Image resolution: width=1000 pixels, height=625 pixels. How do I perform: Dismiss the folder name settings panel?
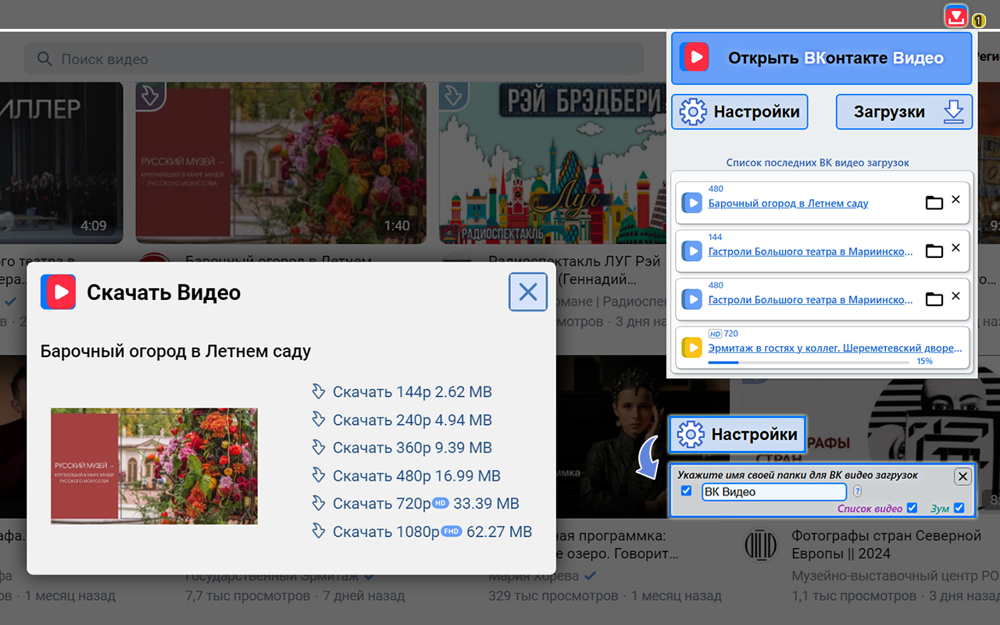[x=962, y=477]
